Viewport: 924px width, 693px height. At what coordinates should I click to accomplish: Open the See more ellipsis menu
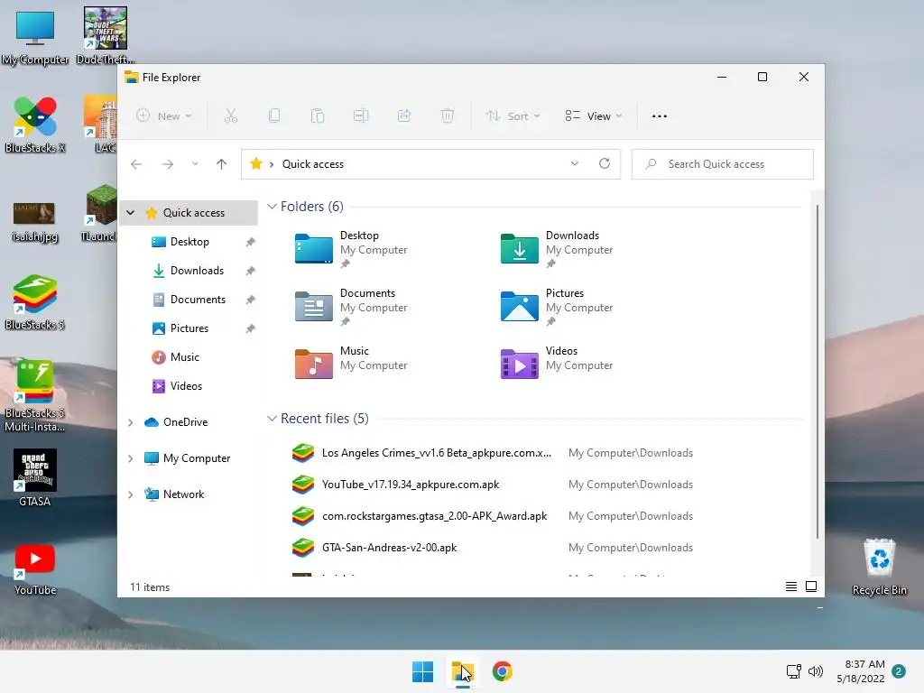click(660, 116)
